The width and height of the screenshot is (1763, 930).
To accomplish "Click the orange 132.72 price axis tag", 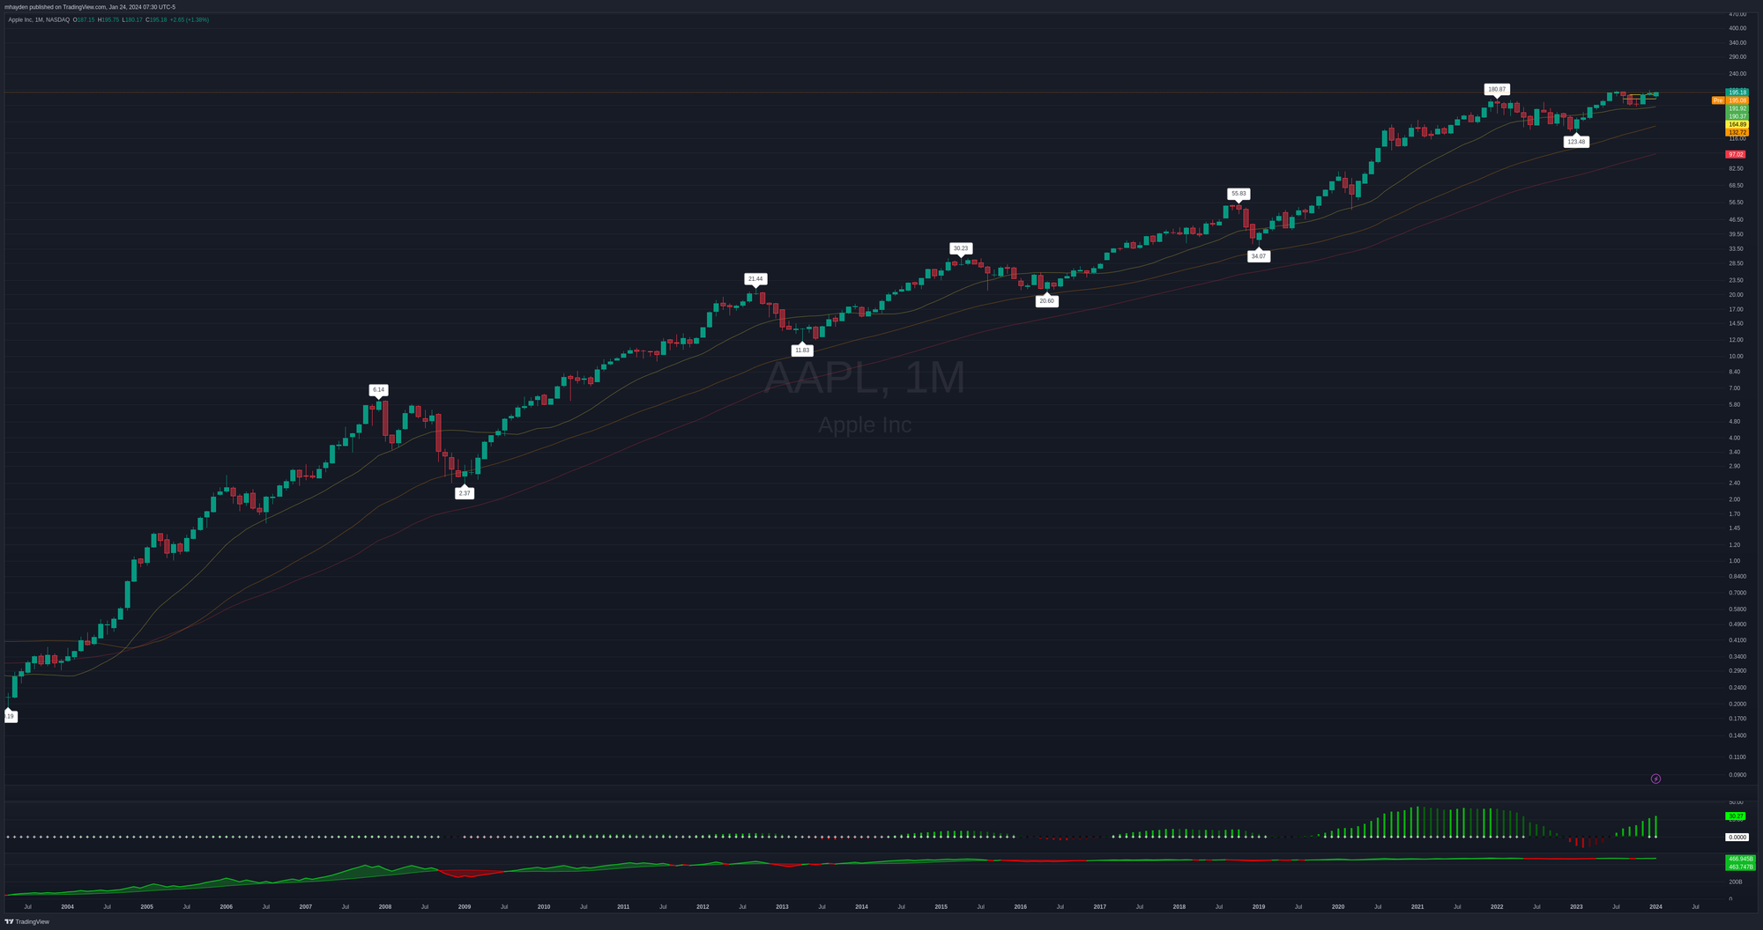I will [1737, 132].
